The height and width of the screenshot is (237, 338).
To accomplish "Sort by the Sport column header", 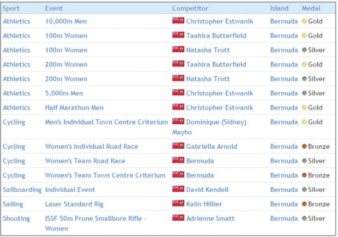I will (x=11, y=8).
